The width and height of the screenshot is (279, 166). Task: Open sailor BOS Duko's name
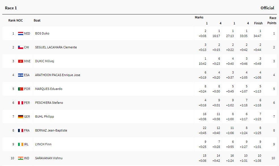[x=42, y=33]
